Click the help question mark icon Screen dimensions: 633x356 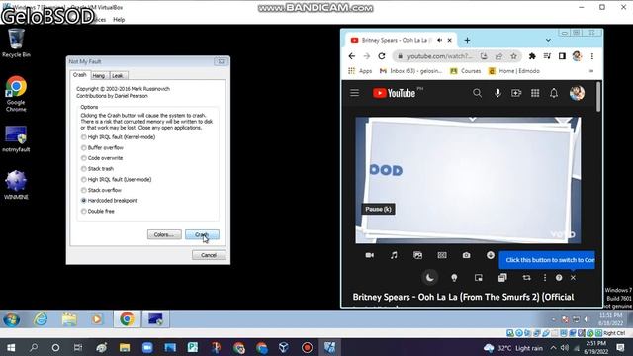559,278
